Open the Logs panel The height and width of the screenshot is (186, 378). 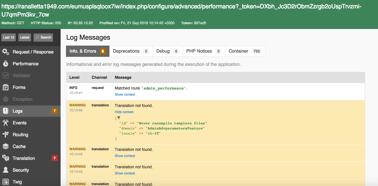tap(17, 111)
